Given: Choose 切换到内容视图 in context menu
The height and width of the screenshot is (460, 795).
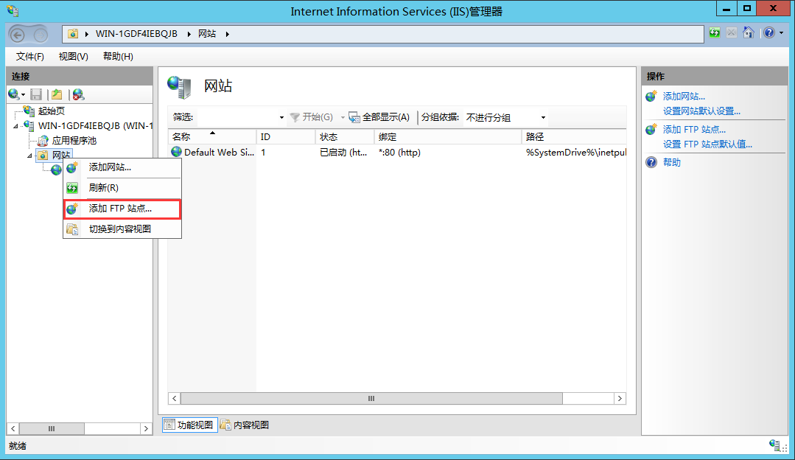Looking at the screenshot, I should coord(122,229).
